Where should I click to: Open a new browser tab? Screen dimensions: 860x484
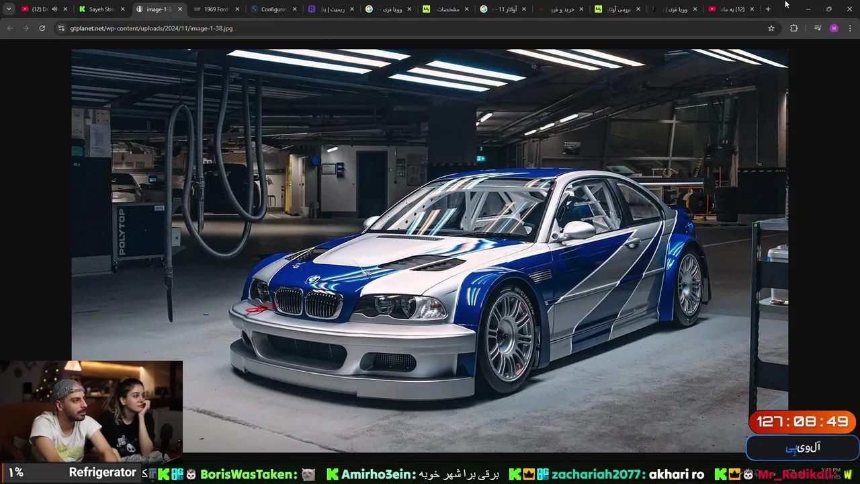tap(768, 9)
